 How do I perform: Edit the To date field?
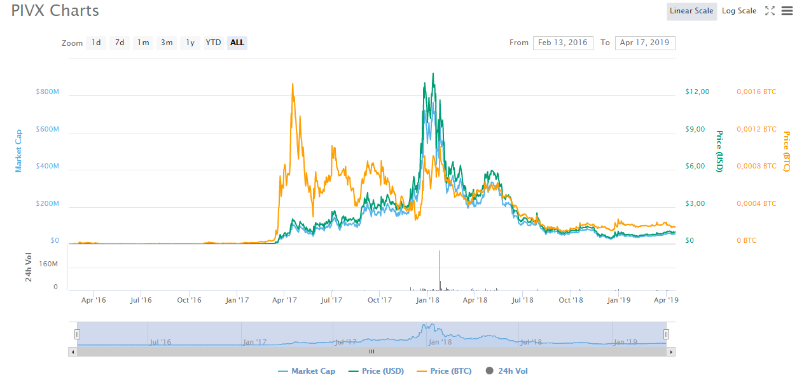point(645,43)
